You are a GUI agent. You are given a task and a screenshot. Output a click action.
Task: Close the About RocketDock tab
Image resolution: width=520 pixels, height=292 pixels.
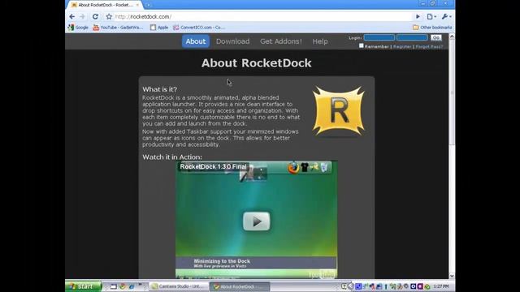(x=137, y=5)
